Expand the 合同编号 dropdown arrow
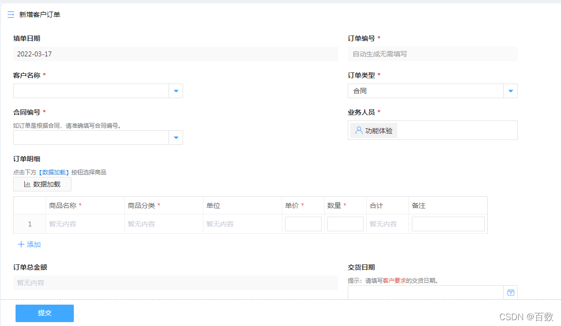The height and width of the screenshot is (326, 561). 176,138
